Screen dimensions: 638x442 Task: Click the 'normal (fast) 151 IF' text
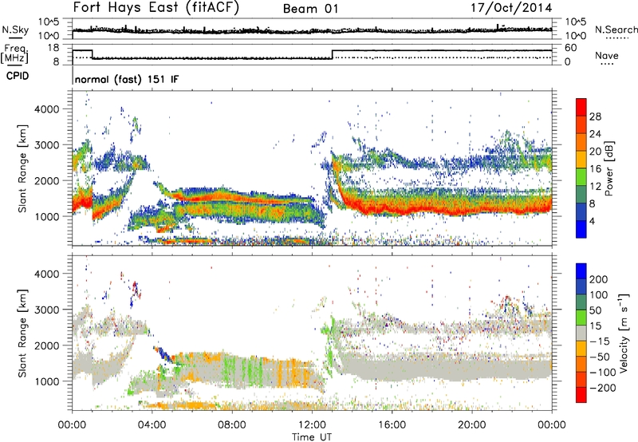[x=127, y=79]
